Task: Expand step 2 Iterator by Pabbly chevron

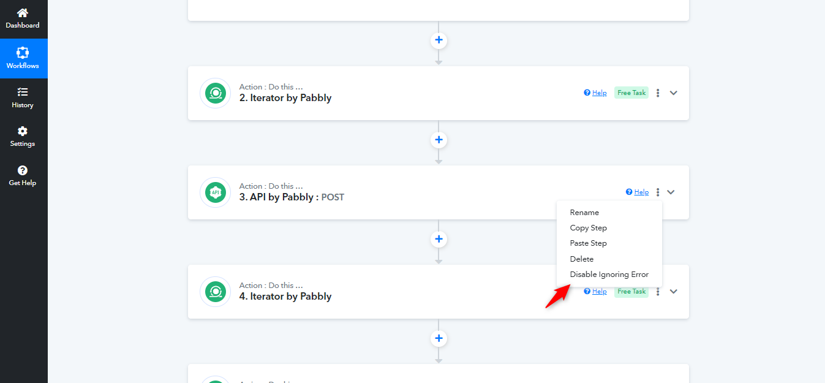Action: point(674,93)
